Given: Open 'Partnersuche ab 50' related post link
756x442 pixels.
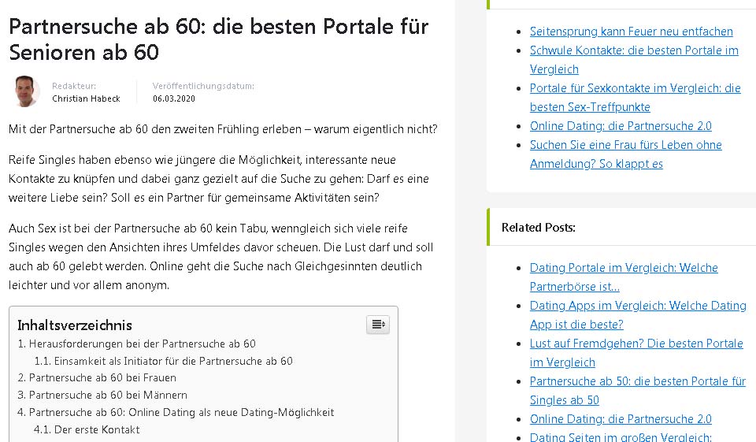Looking at the screenshot, I should (x=637, y=381).
